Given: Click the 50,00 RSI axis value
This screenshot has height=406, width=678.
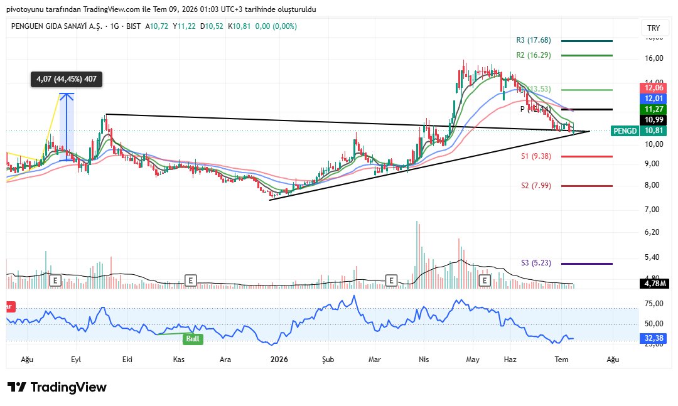Looking at the screenshot, I should (654, 323).
